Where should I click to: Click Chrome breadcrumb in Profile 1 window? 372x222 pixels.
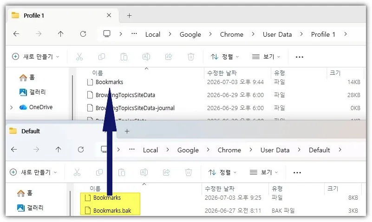pyautogui.click(x=232, y=34)
